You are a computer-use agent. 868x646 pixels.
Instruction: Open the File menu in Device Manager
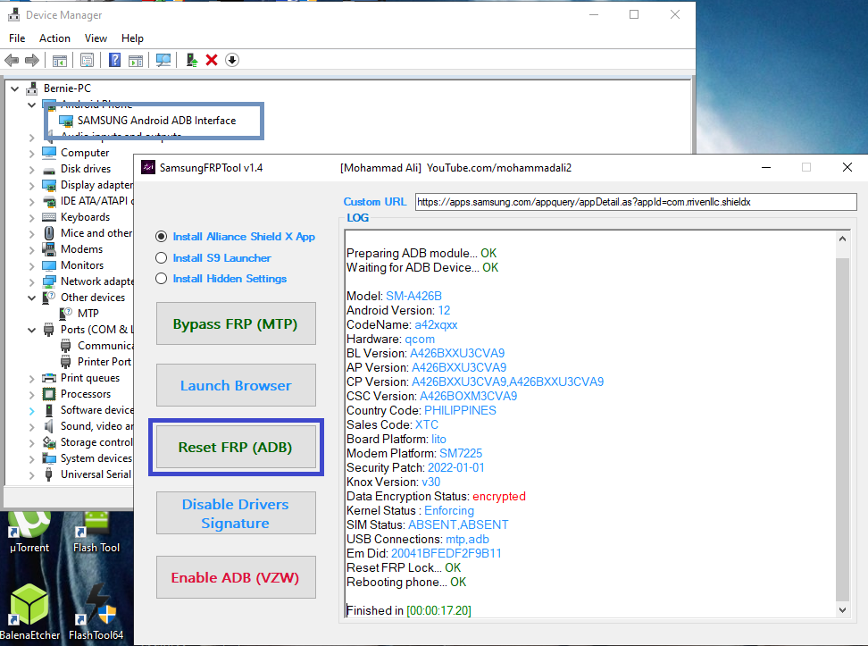pos(17,38)
